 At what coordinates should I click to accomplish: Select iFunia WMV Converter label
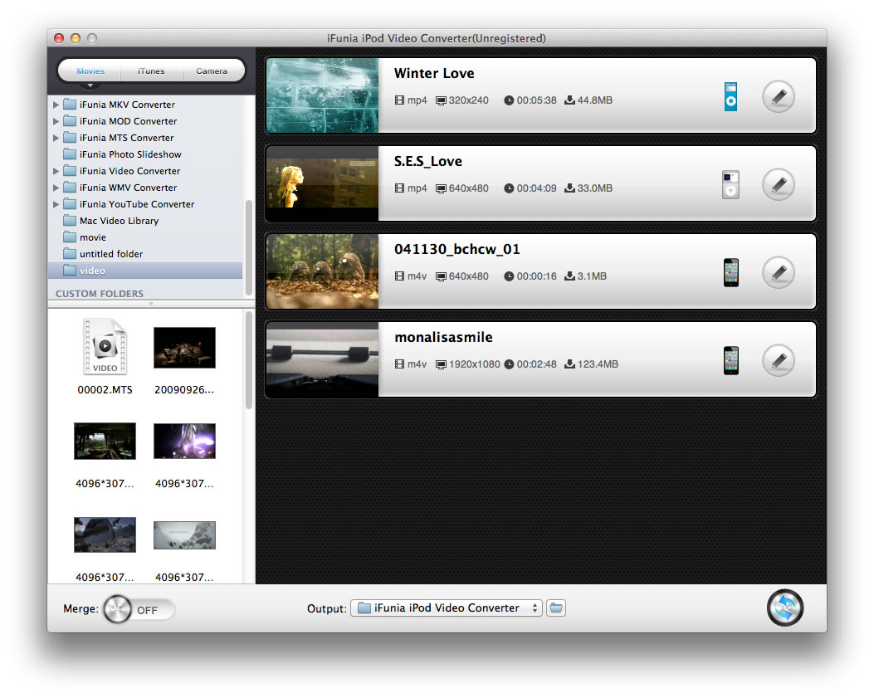128,188
